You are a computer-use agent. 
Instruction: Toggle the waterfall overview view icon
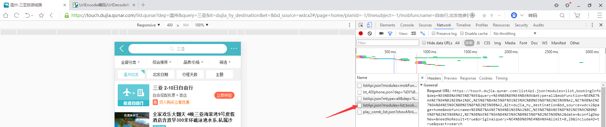coord(423,33)
